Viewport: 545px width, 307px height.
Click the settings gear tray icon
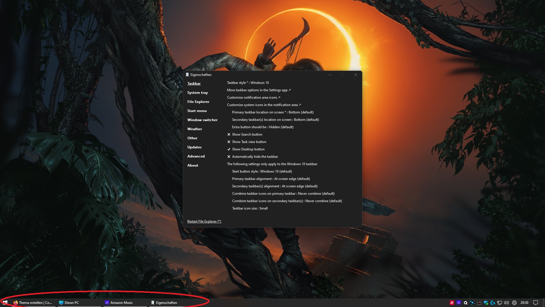tap(514, 303)
